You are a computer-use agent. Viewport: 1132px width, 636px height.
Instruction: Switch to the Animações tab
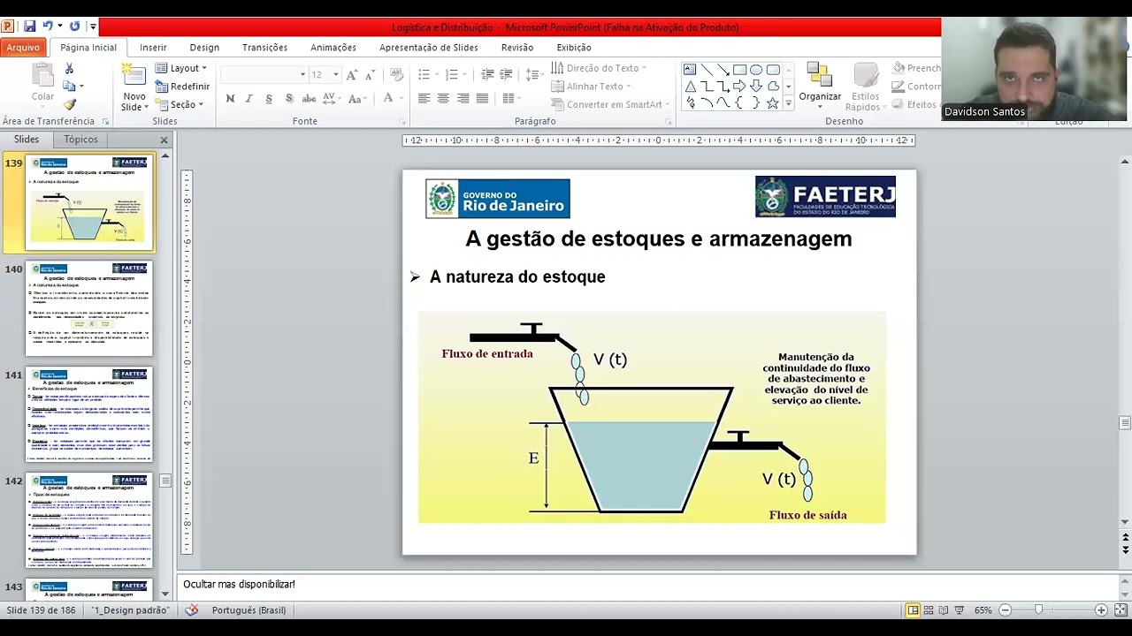333,48
